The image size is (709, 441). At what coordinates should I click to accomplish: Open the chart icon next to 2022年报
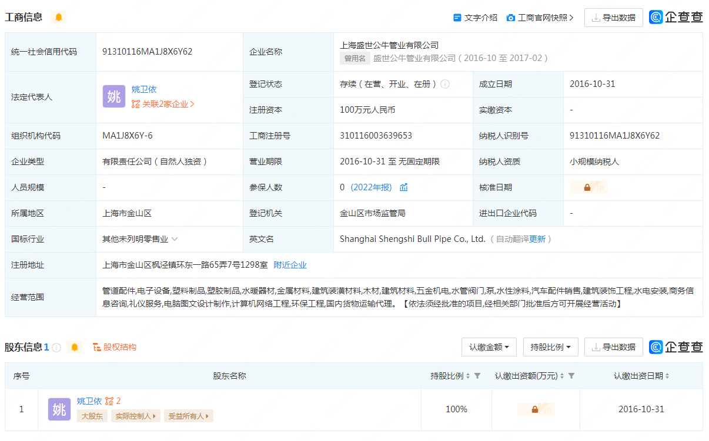[x=404, y=187]
